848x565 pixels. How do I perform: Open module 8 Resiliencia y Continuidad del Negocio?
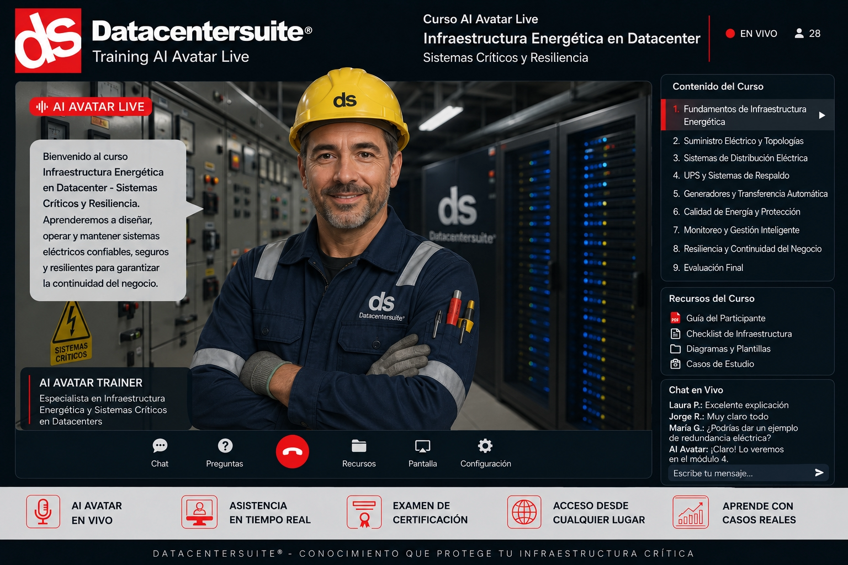(748, 249)
